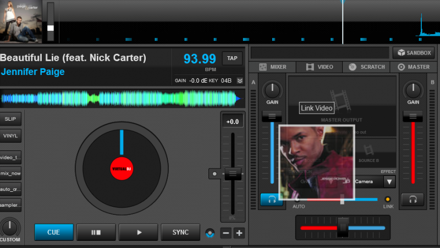Click the pause/stop button
Image resolution: width=440 pixels, height=248 pixels.
(x=96, y=232)
